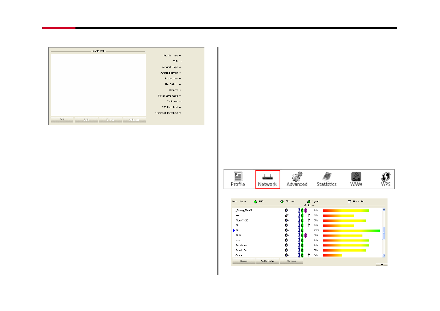The width and height of the screenshot is (440, 311).
Task: Click the Edit button under Profile List
Action: tap(86, 120)
